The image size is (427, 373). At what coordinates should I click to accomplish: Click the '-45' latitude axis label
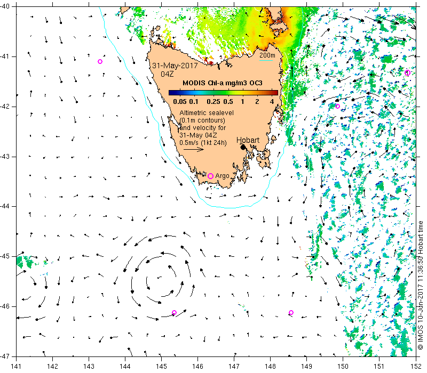pos(4,257)
